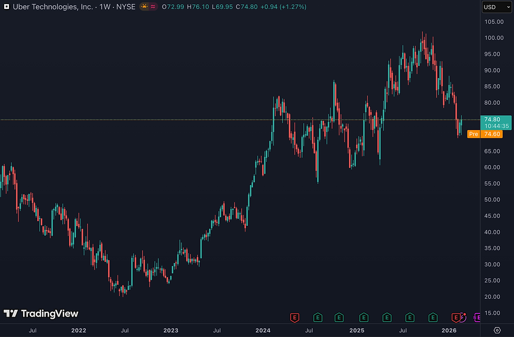Click the 2022 time axis label
The width and height of the screenshot is (514, 337).
79,331
